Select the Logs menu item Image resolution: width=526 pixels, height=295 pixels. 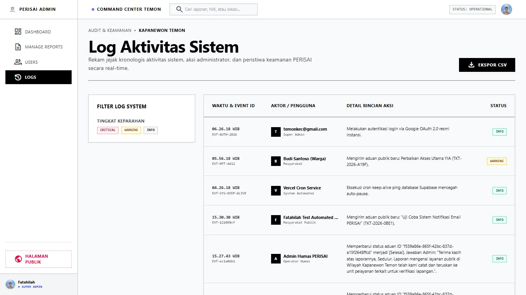pos(39,77)
